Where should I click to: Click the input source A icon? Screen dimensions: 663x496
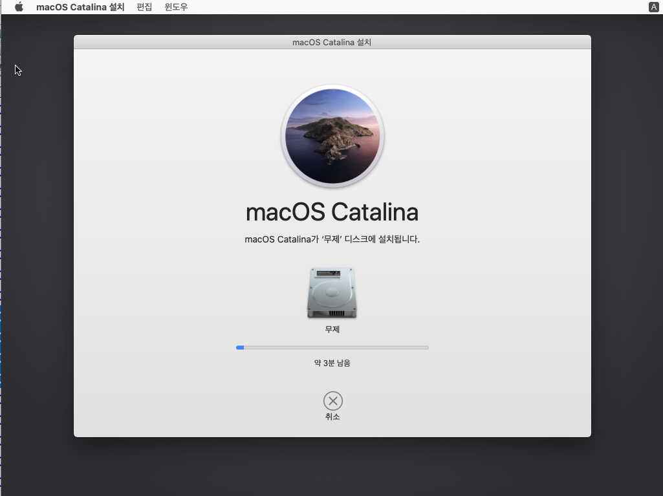(x=653, y=6)
